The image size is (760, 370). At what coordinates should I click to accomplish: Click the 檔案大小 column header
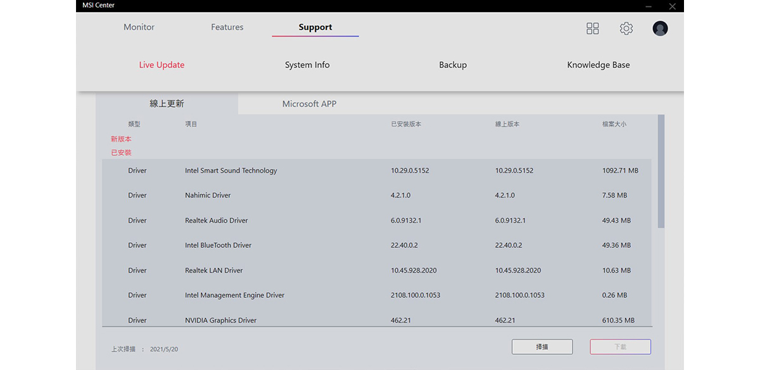pos(614,124)
